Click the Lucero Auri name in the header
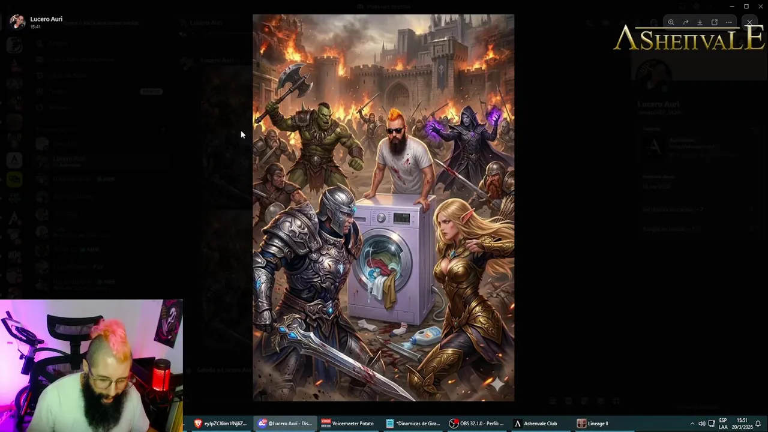Image resolution: width=768 pixels, height=432 pixels. tap(46, 19)
